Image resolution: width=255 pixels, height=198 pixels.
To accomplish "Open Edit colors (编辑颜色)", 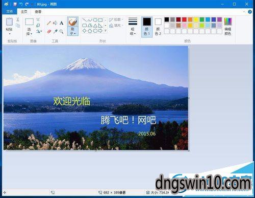I will tap(227, 27).
